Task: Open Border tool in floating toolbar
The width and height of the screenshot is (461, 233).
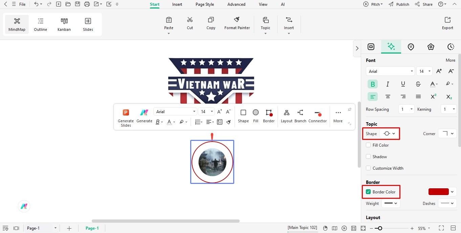Action: click(269, 116)
